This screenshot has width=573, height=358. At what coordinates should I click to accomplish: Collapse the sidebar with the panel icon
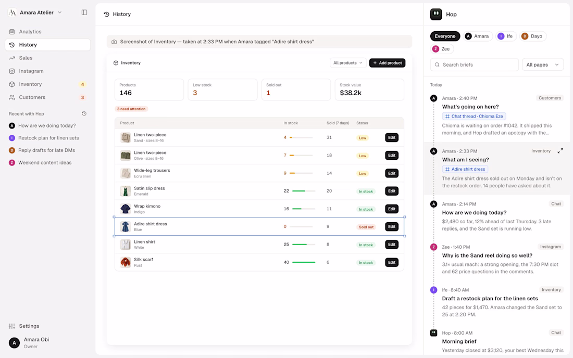point(84,12)
